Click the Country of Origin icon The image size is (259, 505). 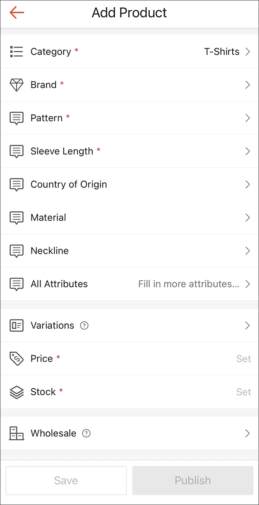(16, 184)
